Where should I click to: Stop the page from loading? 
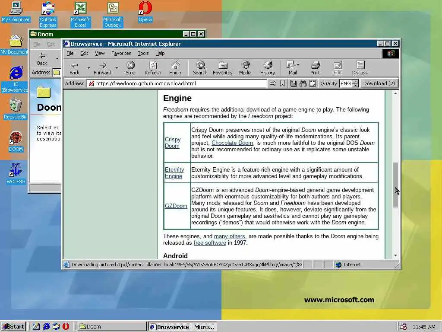pyautogui.click(x=130, y=68)
